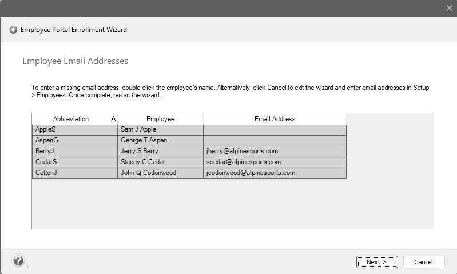Select employee George T Aspen
Screen dimensions: 457x274
[x=160, y=141]
